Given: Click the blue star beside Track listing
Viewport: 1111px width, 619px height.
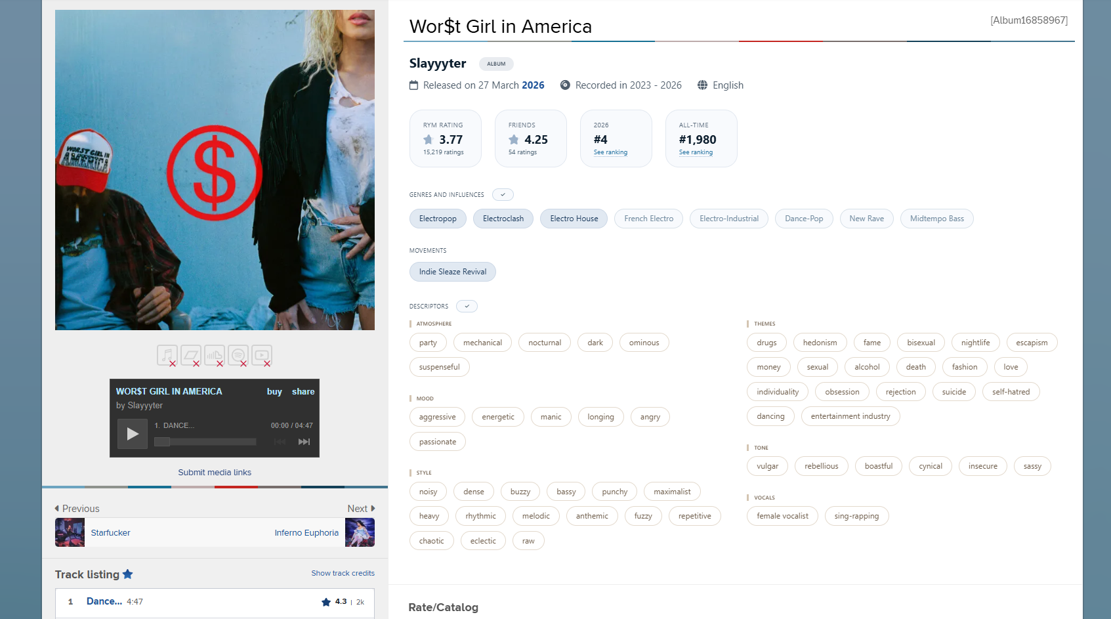Looking at the screenshot, I should (128, 574).
